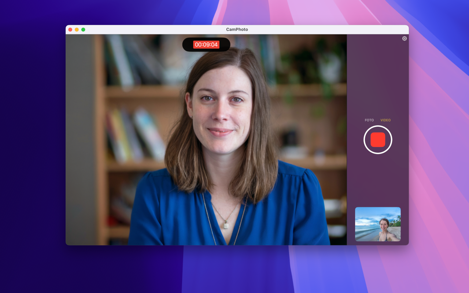Switch to FOTO mode

pos(369,120)
